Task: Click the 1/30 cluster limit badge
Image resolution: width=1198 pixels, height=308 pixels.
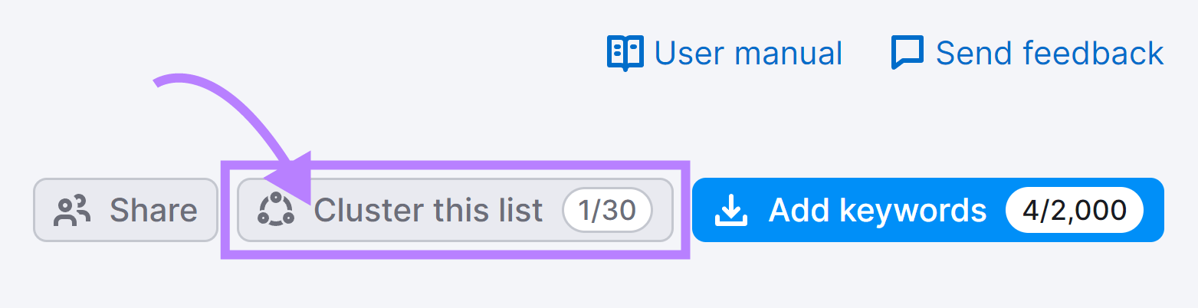Action: [x=608, y=210]
